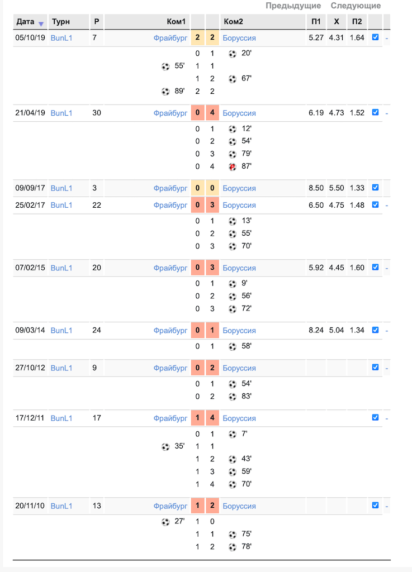This screenshot has width=412, height=572.
Task: Uncheck the 05/10/19 match checkbox
Action: (375, 37)
